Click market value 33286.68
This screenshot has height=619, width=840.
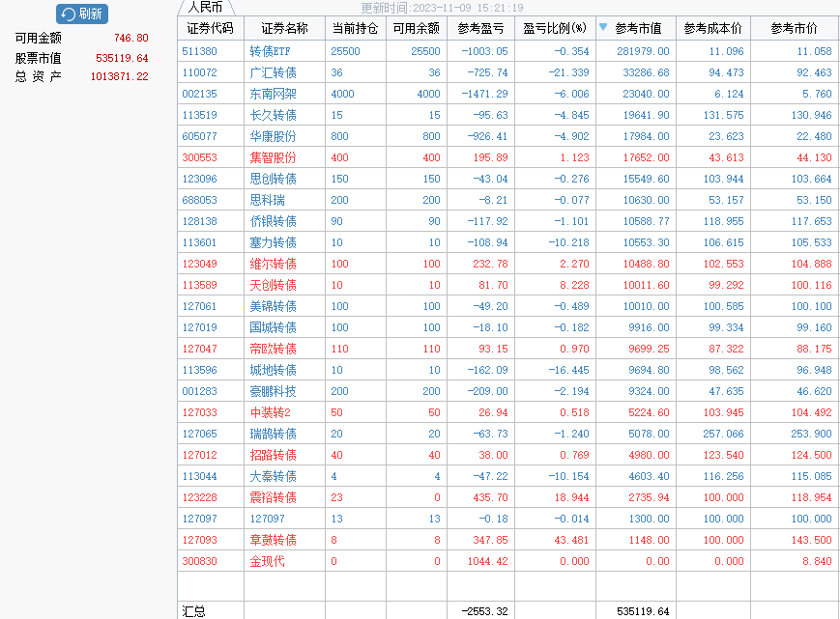(646, 72)
